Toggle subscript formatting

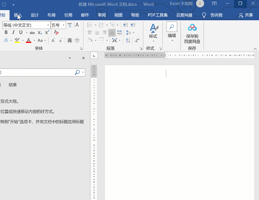(x=40, y=33)
